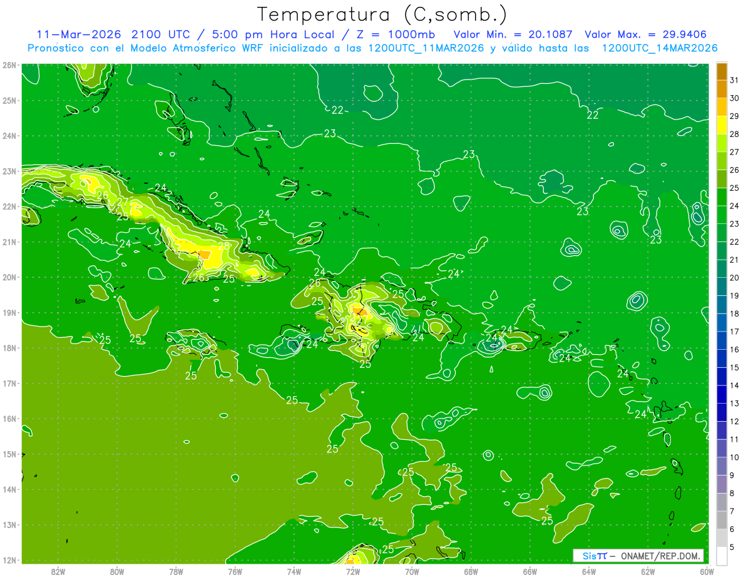Image resolution: width=751 pixels, height=580 pixels.
Task: Click the '16N' latitude axis label
Action: [x=9, y=419]
